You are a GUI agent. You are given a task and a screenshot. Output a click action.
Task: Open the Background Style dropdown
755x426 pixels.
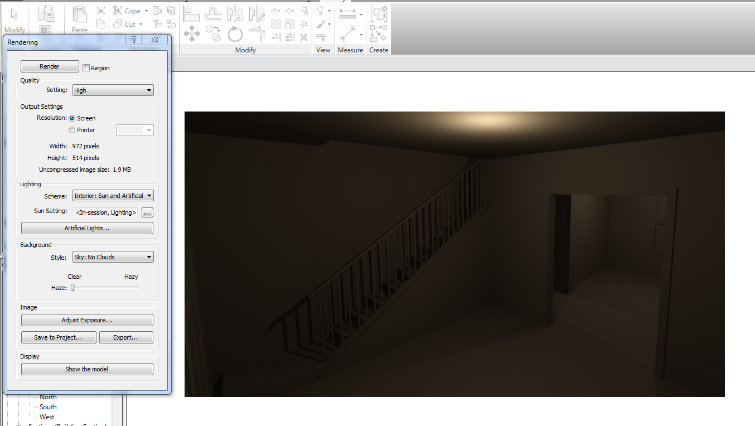tap(113, 257)
